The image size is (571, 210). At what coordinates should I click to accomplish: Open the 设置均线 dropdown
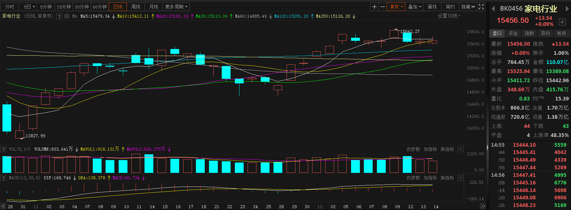[x=449, y=16]
